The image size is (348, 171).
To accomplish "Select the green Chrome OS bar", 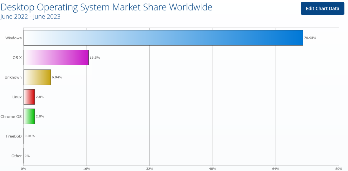I will [29, 116].
